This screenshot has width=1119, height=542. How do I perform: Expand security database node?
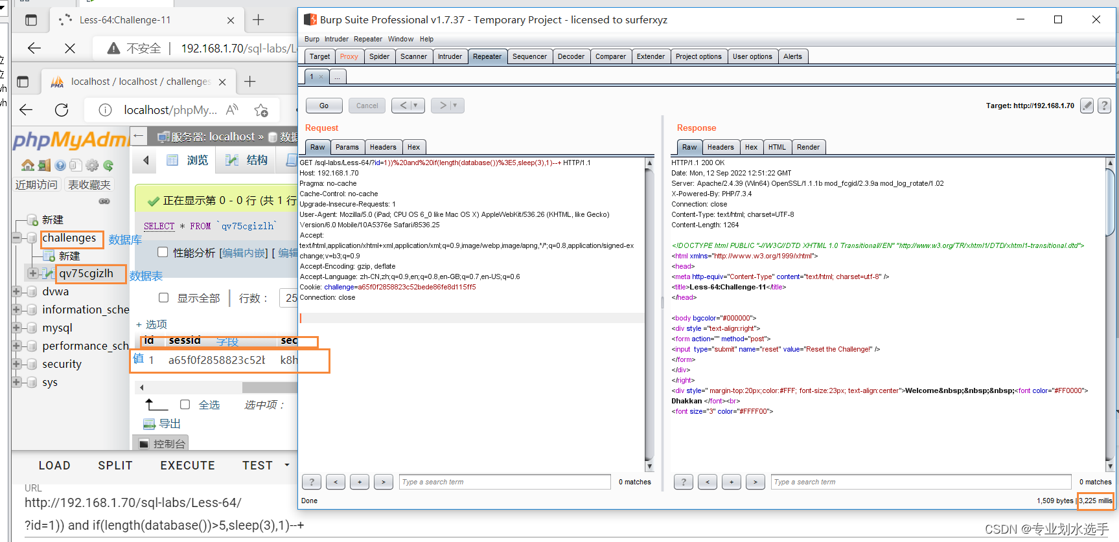click(17, 364)
